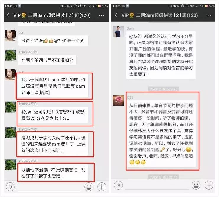Tap the plus attachment button in right chat
Screen dimensions: 219x197
(209, 185)
